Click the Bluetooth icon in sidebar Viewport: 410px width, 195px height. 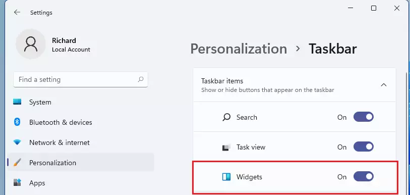(x=17, y=122)
